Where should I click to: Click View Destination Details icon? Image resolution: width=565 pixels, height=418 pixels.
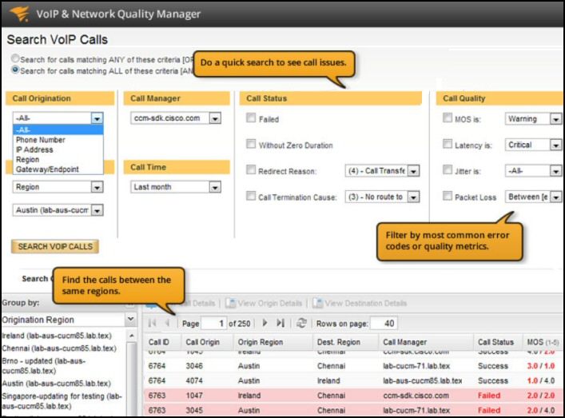317,303
